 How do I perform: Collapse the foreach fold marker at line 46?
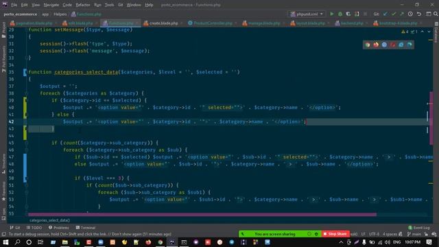click(26, 150)
